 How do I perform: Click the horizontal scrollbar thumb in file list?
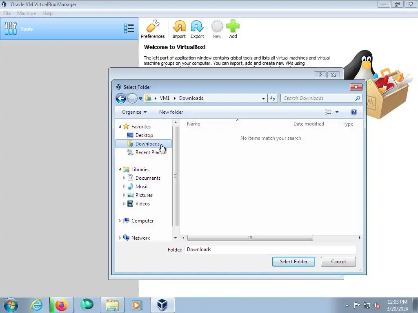pyautogui.click(x=250, y=238)
